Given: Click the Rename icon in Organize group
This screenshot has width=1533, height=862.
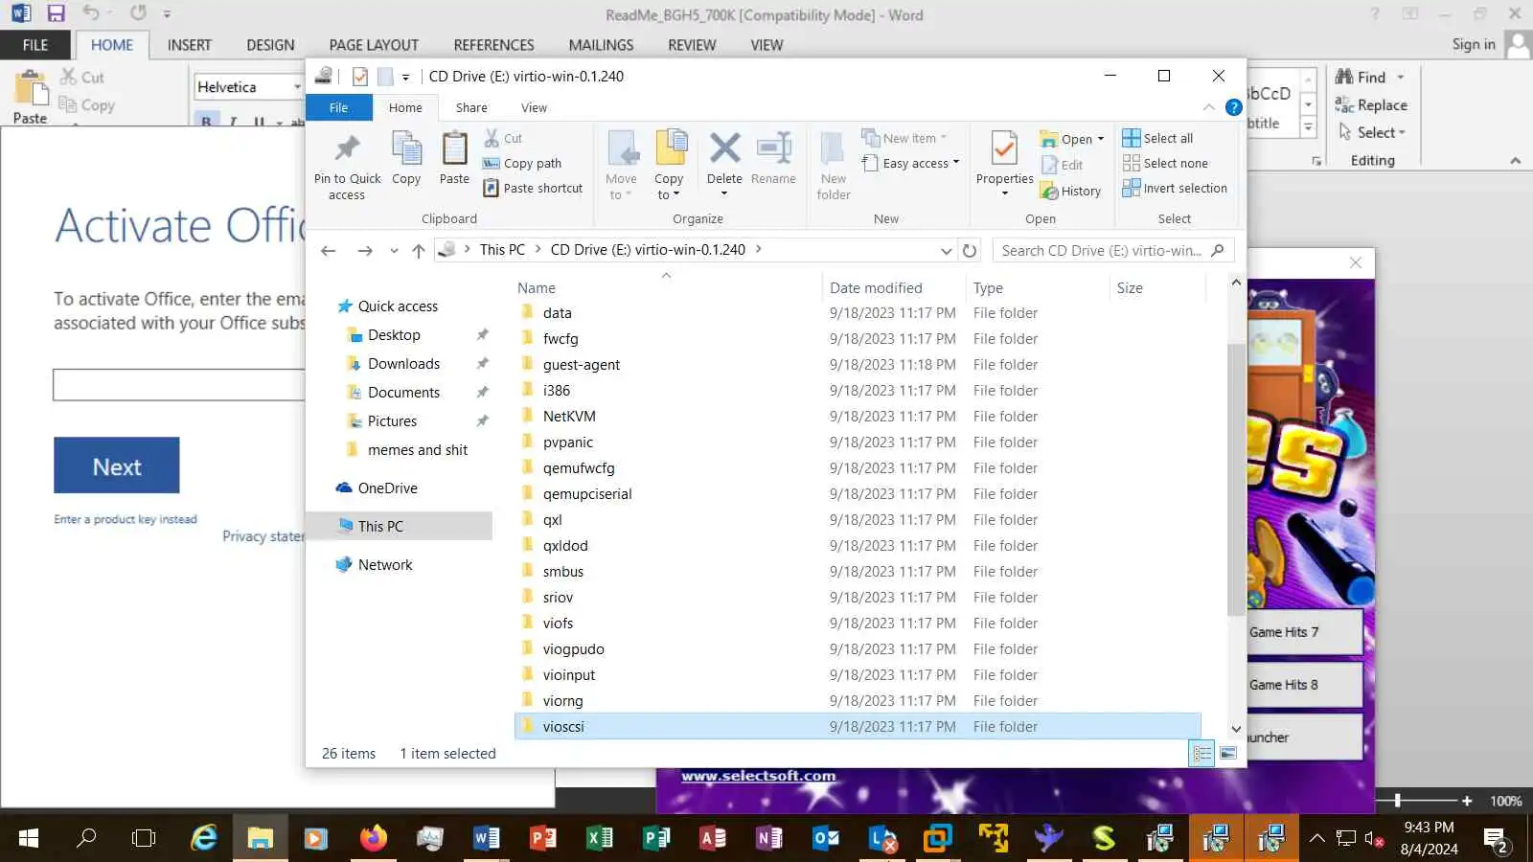Looking at the screenshot, I should point(773,148).
